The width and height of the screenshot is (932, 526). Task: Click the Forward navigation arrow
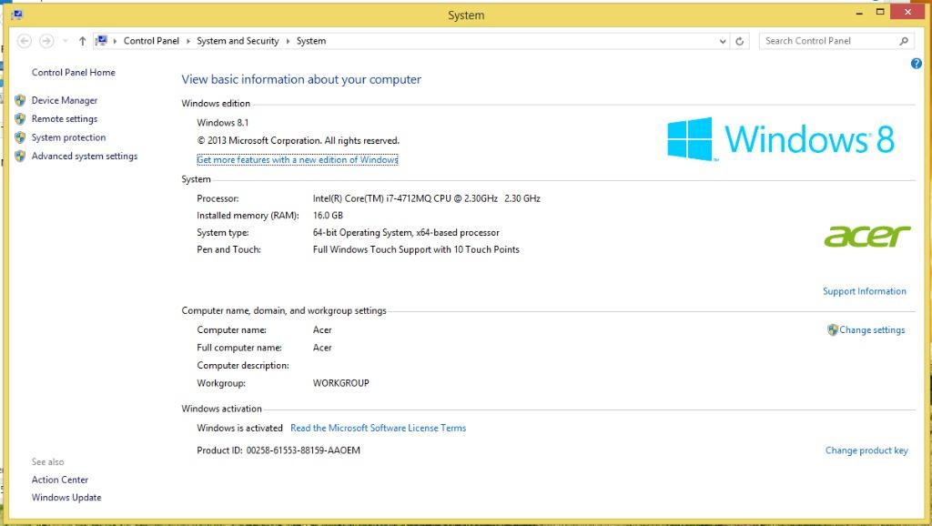46,41
